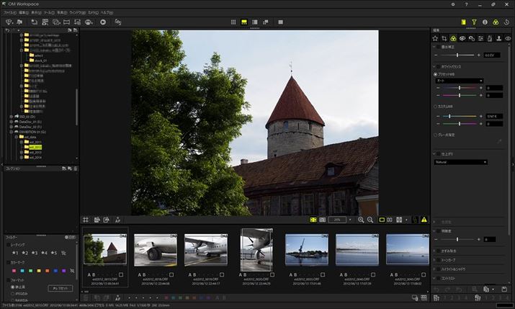This screenshot has height=309, width=515.
Task: Click the zoom in magnifier icon
Action: click(x=361, y=219)
